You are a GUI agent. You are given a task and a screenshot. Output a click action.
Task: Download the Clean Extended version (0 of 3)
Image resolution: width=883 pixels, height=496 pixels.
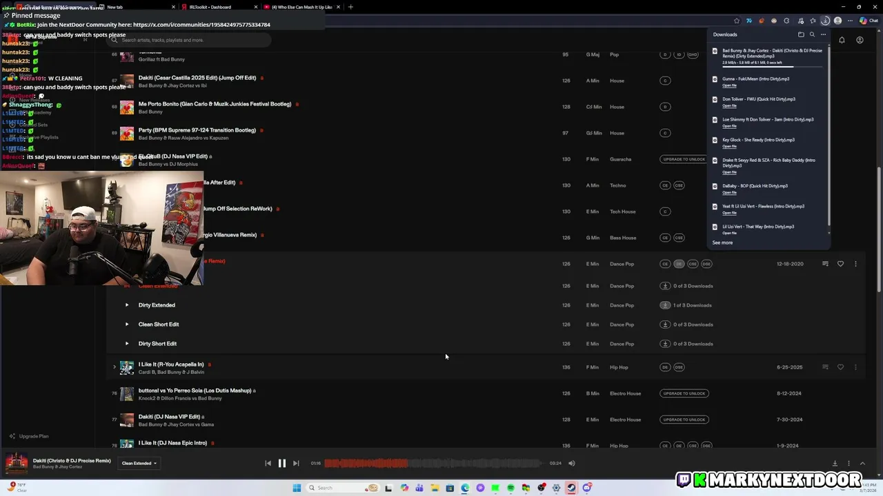[x=665, y=286]
